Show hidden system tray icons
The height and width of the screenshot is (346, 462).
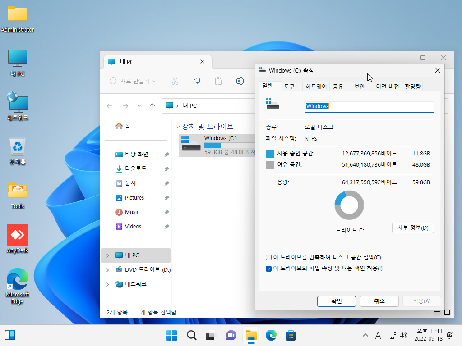pyautogui.click(x=365, y=335)
